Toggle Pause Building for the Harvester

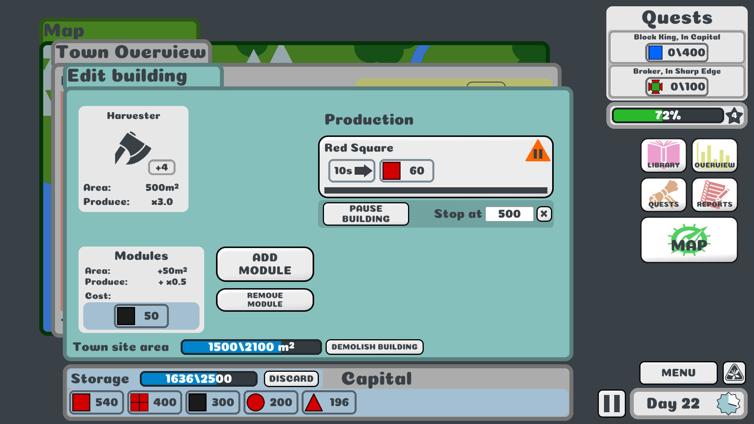(365, 214)
